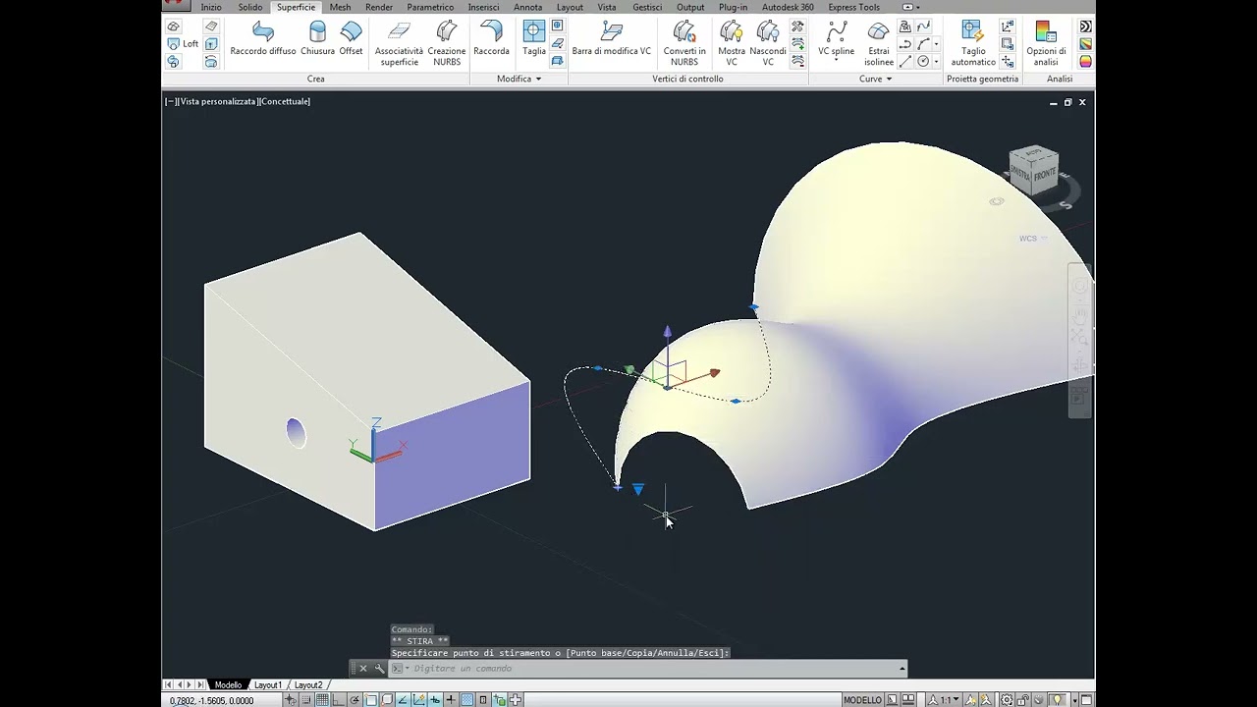
Task: Click the add control vertex icon
Action: [797, 43]
